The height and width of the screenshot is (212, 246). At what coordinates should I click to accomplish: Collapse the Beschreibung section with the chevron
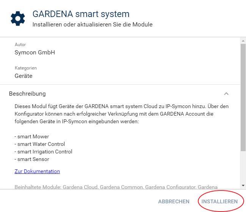[x=226, y=94]
